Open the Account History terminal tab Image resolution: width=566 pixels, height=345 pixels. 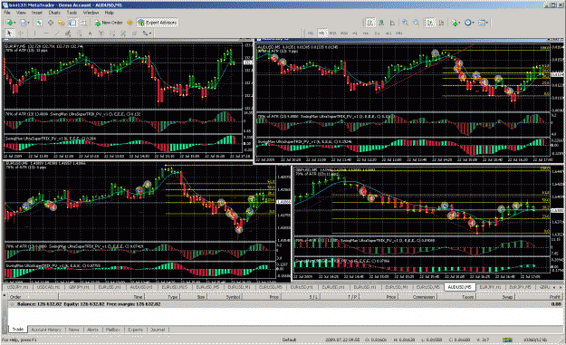pos(46,330)
